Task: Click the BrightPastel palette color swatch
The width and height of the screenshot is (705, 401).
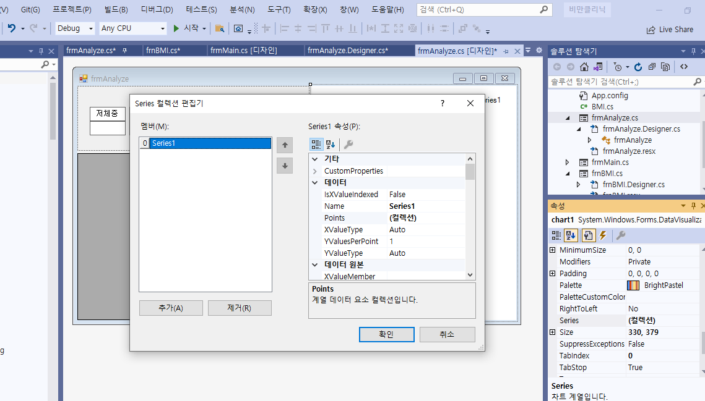Action: click(633, 285)
